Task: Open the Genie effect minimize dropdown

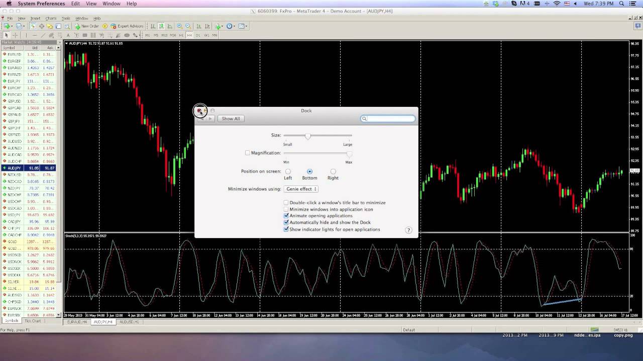Action: click(x=301, y=189)
